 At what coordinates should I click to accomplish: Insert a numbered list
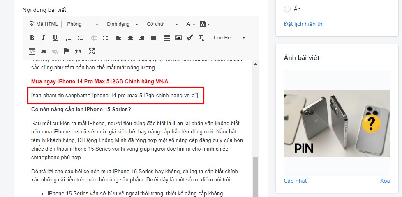pos(69,38)
